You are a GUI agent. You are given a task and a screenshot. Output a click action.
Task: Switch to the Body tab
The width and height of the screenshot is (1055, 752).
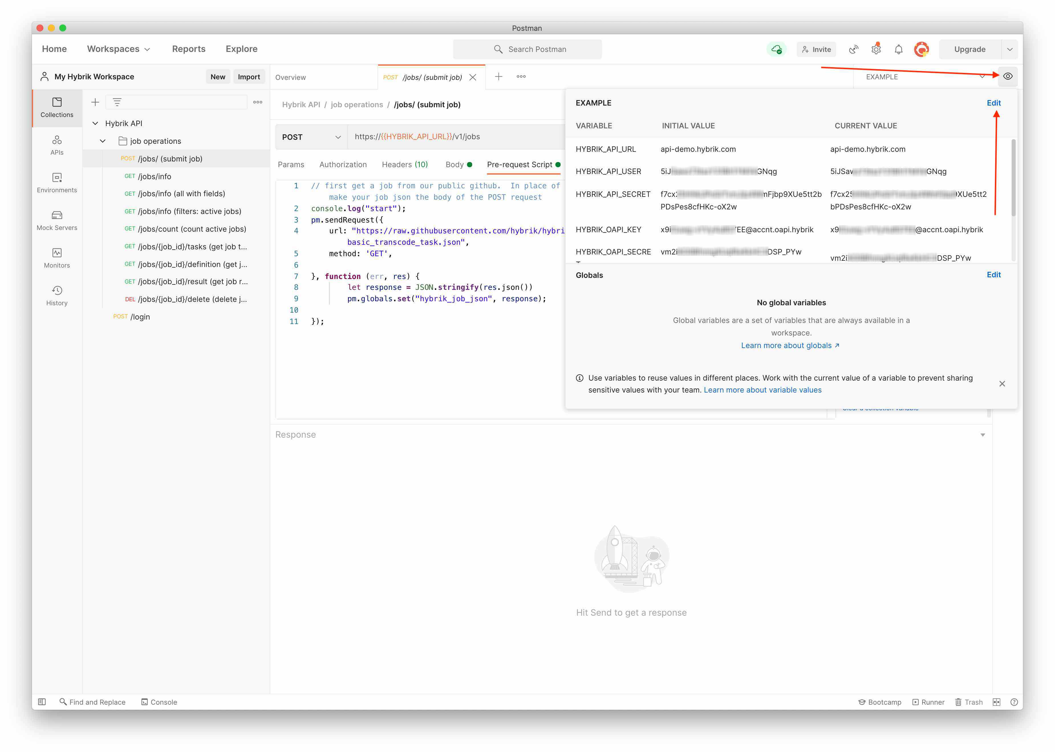(x=458, y=164)
